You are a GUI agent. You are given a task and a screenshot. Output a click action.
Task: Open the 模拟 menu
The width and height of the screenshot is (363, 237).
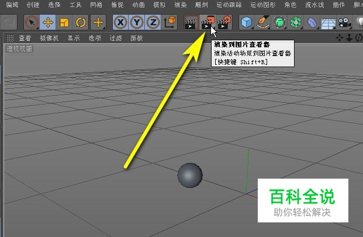(x=159, y=5)
